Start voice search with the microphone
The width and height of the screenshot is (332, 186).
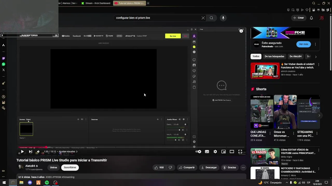pyautogui.click(x=223, y=18)
